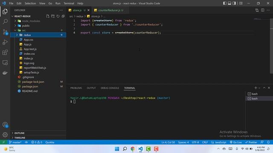The width and height of the screenshot is (273, 153).
Task: Open the Docker view
Action: pyautogui.click(x=5, y=73)
